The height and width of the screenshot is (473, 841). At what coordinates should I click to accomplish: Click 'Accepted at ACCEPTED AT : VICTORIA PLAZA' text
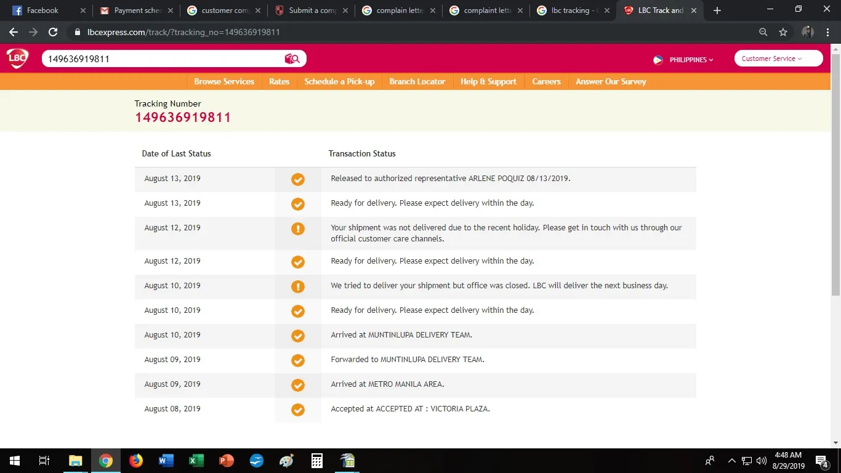(x=410, y=409)
